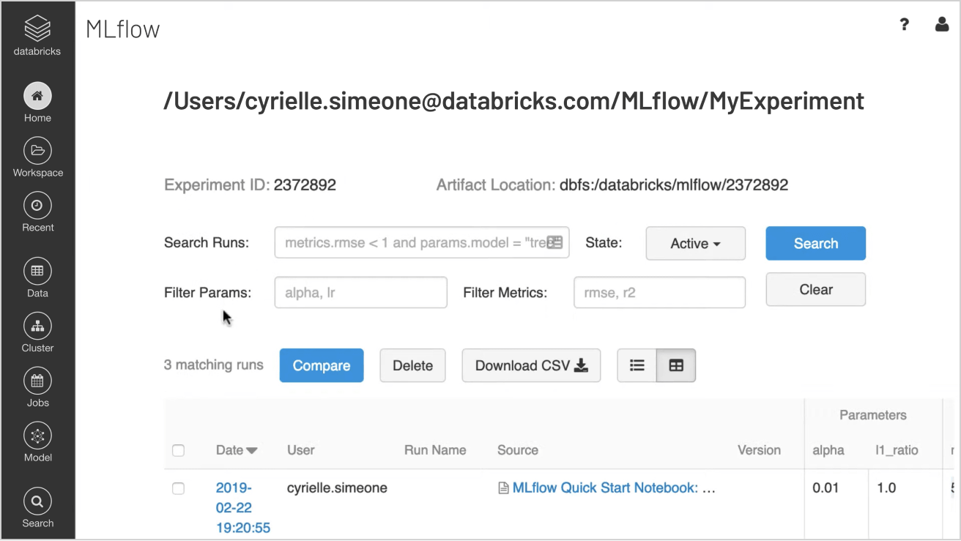The height and width of the screenshot is (541, 961).
Task: Open Home from the sidebar
Action: (x=37, y=96)
